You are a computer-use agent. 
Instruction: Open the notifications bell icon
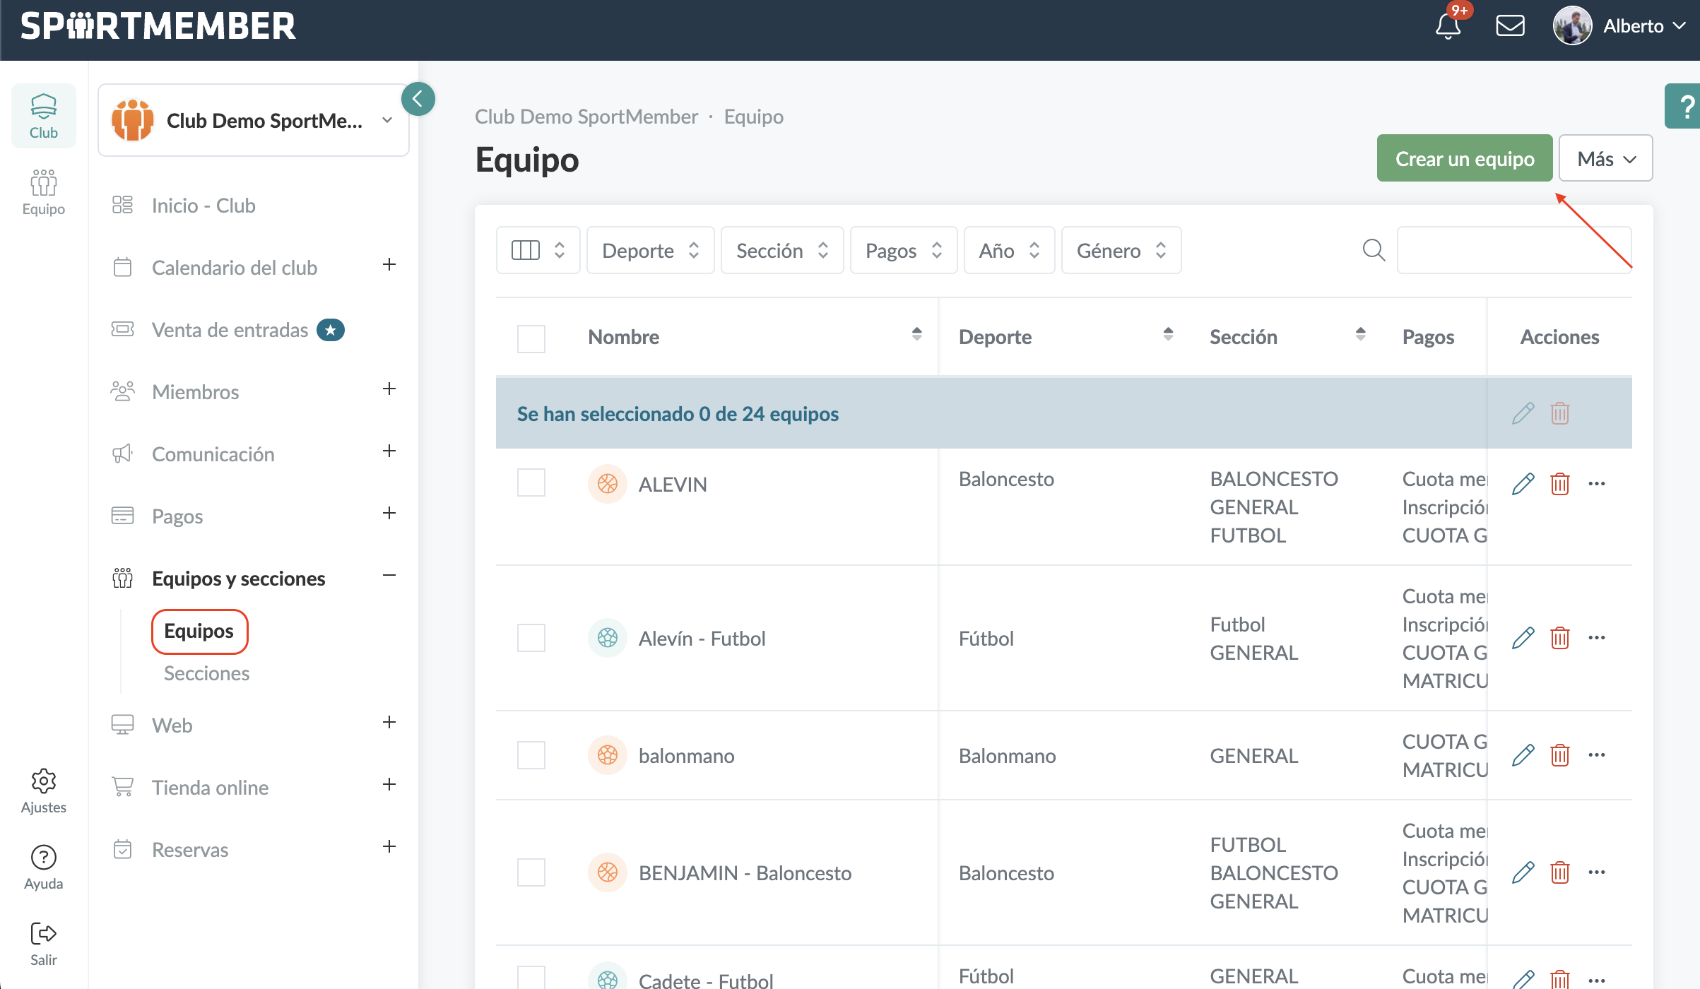(1448, 27)
